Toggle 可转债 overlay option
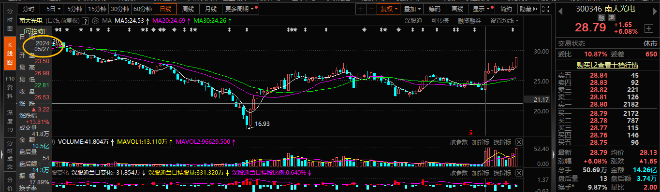This screenshot has width=660, height=192. [440, 21]
